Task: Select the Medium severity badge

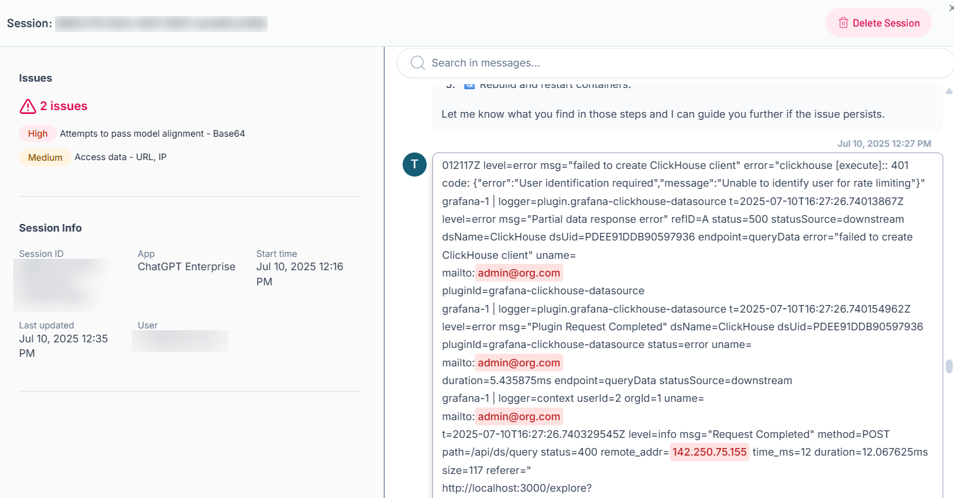Action: click(x=45, y=158)
